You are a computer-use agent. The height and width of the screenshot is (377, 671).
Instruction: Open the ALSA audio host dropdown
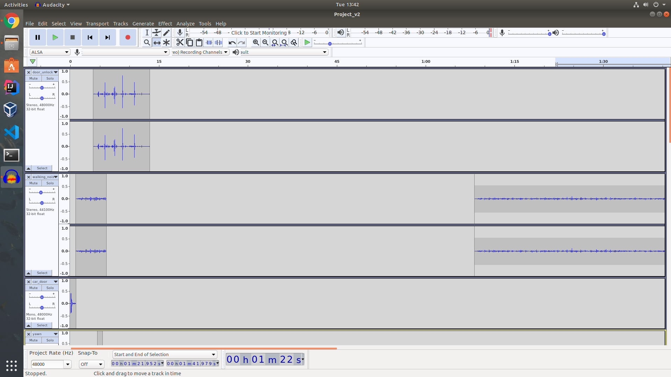point(50,52)
